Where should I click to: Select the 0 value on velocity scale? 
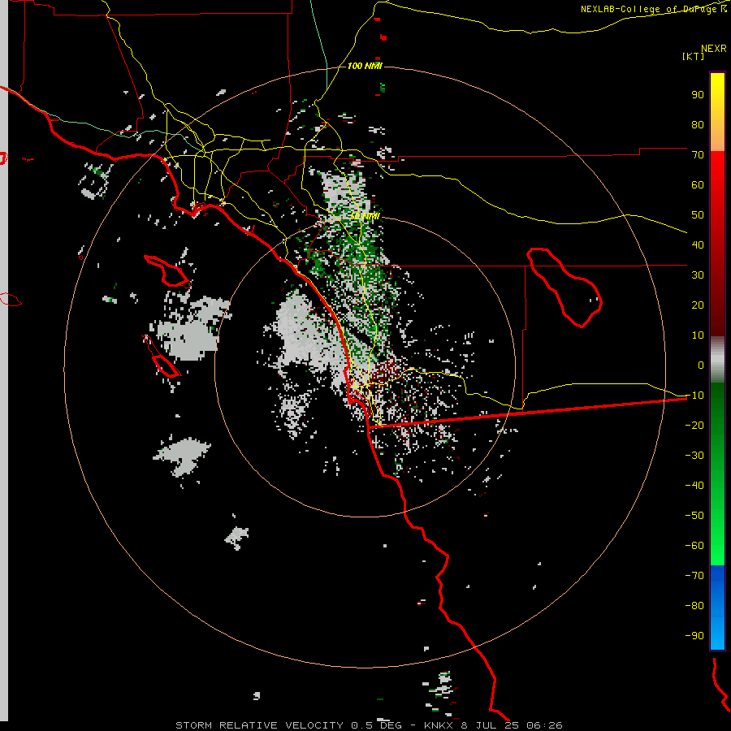tap(701, 365)
